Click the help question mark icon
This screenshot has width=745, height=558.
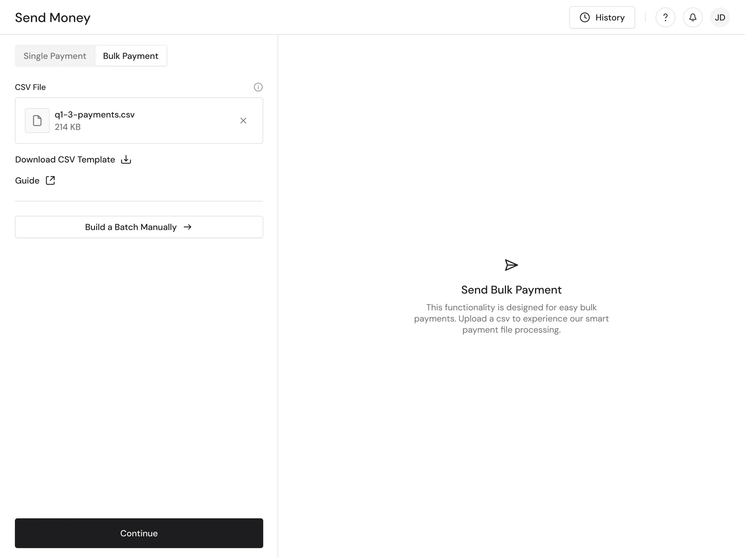pos(665,17)
